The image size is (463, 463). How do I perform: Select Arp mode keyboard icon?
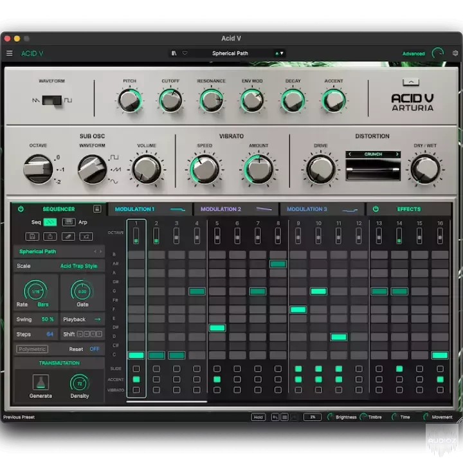click(x=69, y=222)
